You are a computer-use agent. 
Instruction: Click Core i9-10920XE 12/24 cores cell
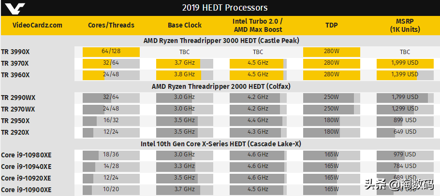pyautogui.click(x=111, y=178)
